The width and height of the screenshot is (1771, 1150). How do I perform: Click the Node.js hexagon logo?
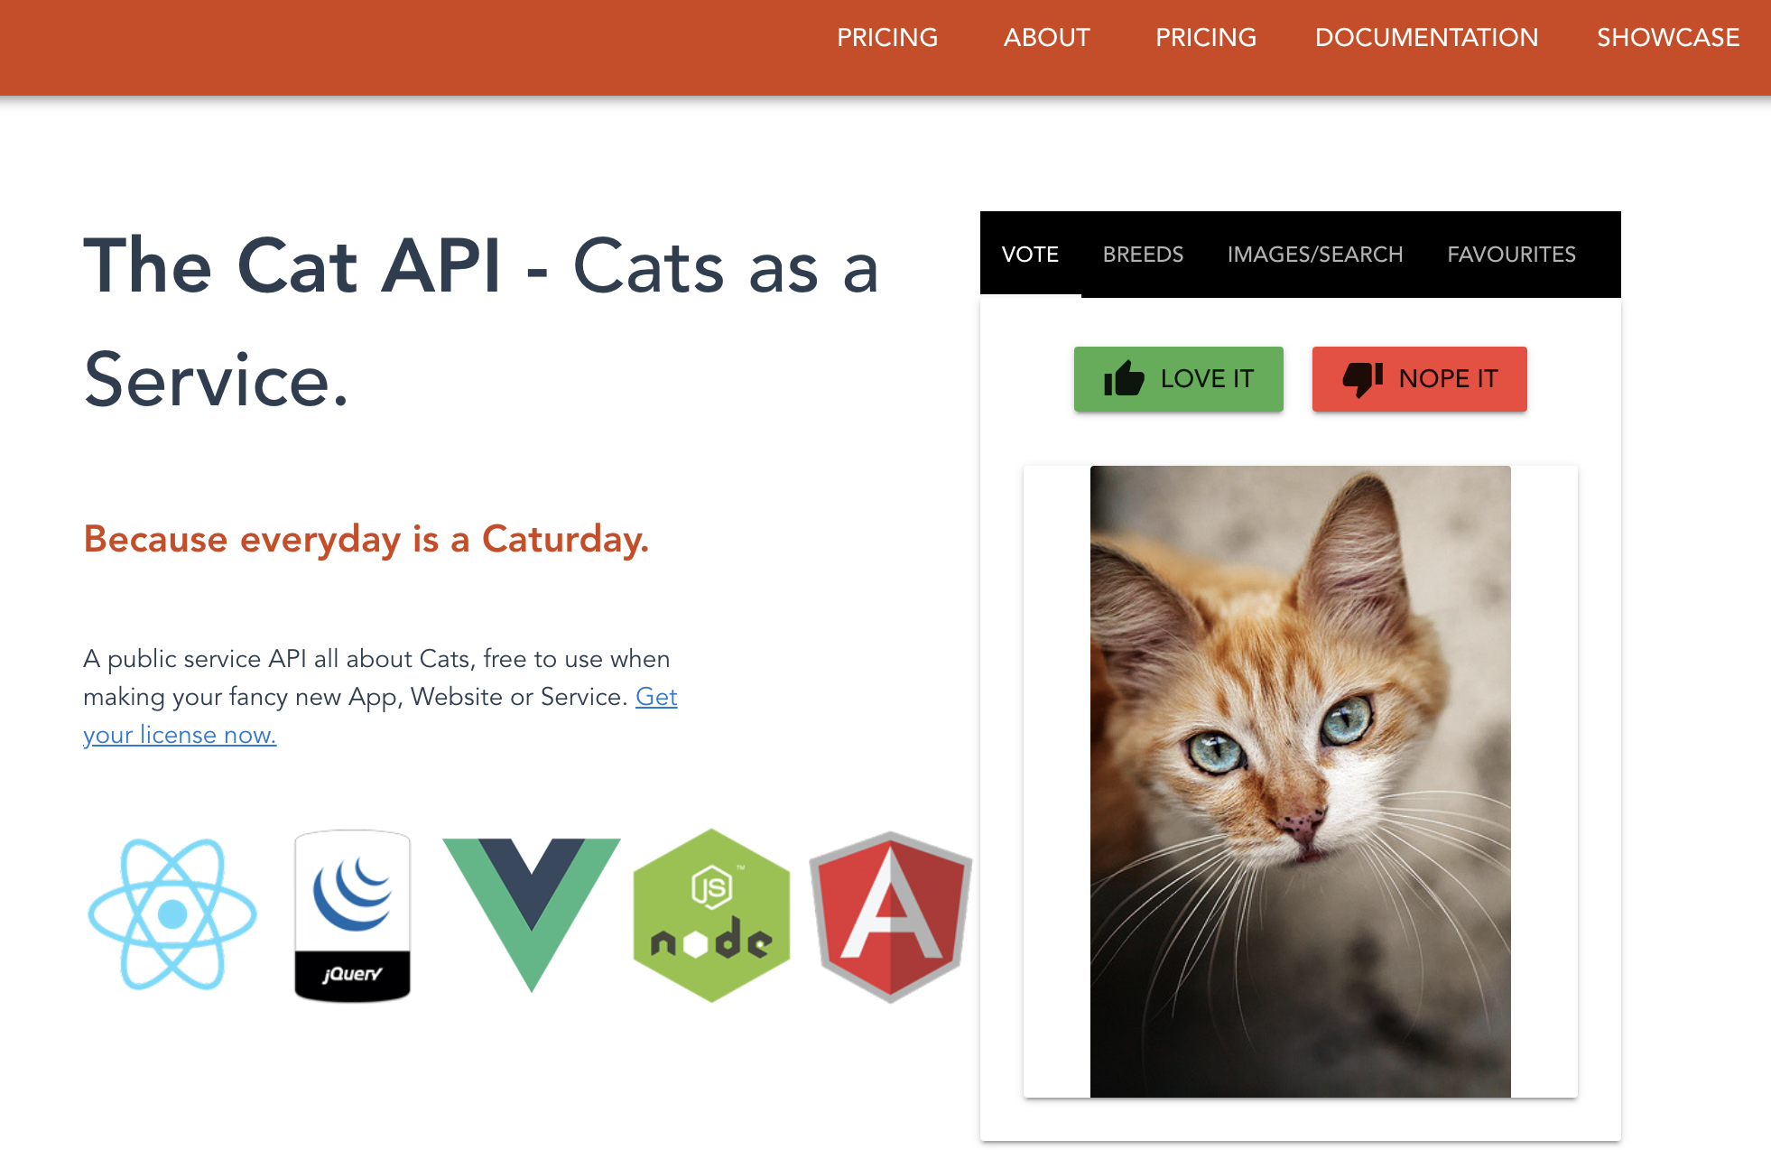coord(711,914)
